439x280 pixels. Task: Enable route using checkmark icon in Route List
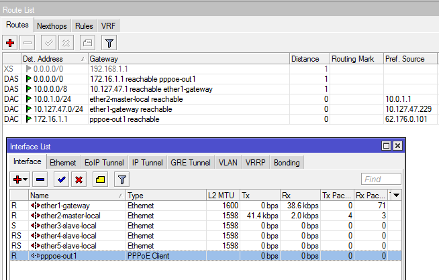click(x=48, y=43)
